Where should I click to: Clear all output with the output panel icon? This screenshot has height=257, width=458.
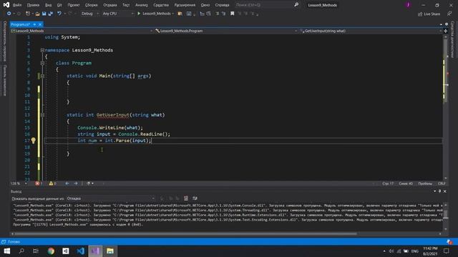click(186, 198)
